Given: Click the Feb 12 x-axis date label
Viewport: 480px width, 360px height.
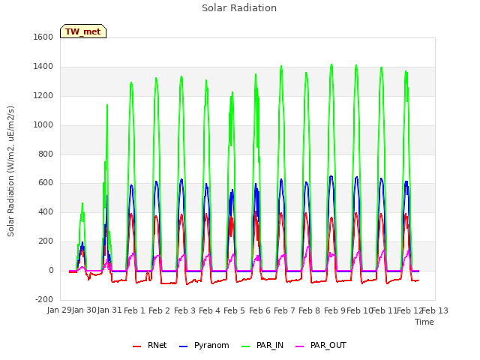Looking at the screenshot, I should (409, 310).
